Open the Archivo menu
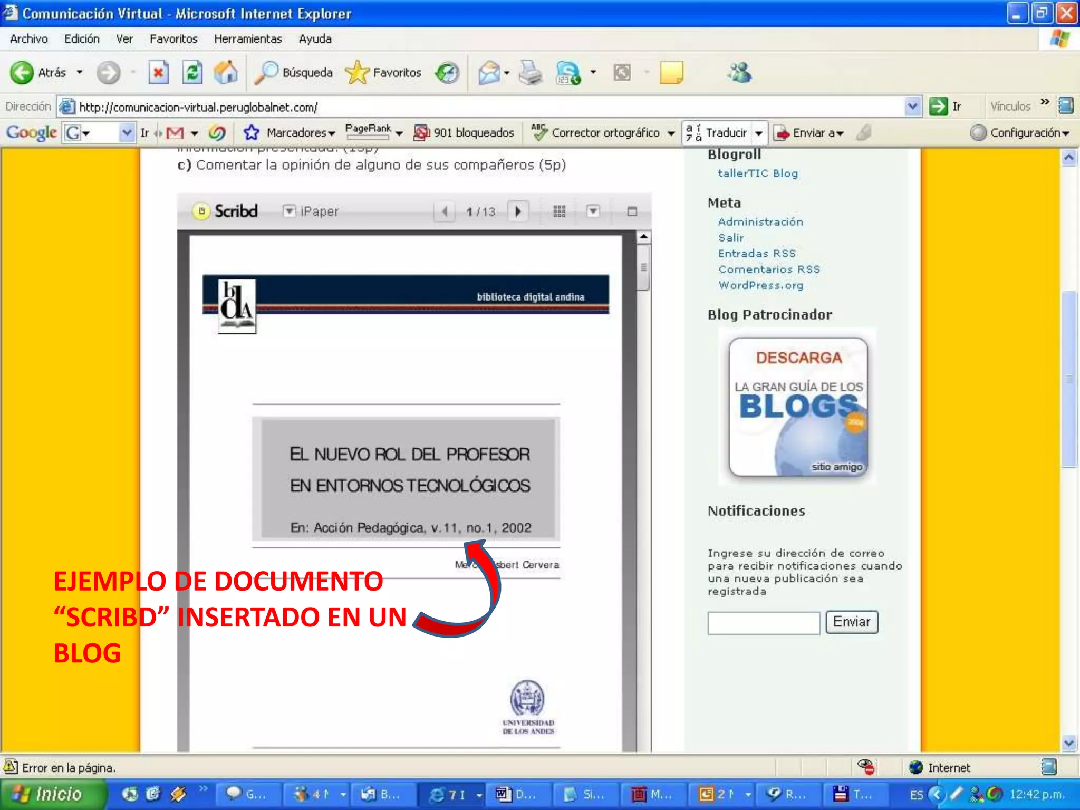Image resolution: width=1080 pixels, height=810 pixels. 29,39
